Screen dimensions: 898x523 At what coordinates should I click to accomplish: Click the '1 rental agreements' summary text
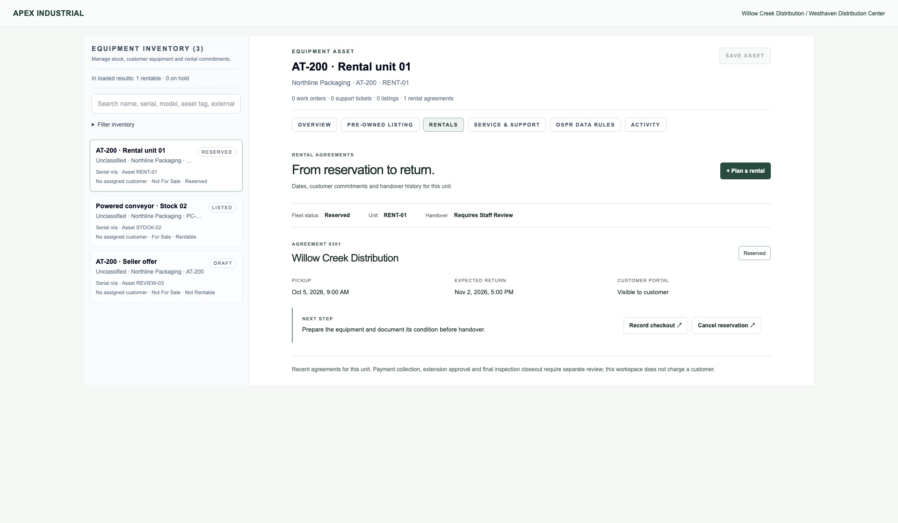click(x=428, y=99)
